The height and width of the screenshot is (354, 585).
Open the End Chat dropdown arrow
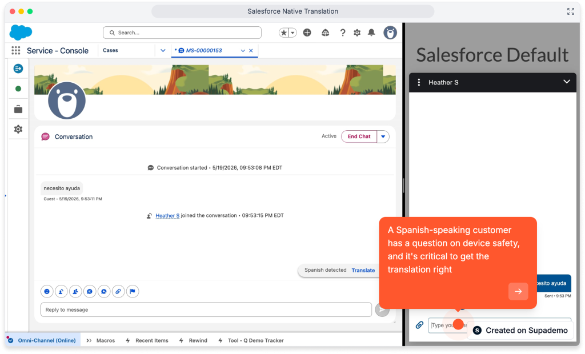(383, 136)
